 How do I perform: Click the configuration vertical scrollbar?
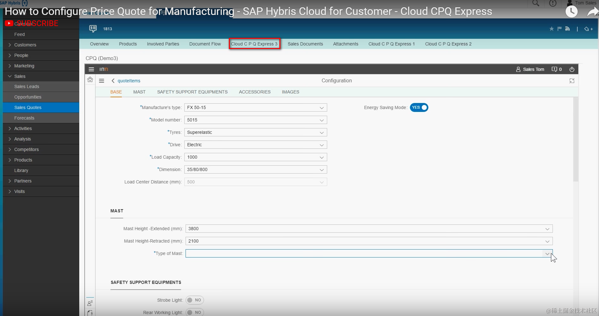click(x=575, y=139)
